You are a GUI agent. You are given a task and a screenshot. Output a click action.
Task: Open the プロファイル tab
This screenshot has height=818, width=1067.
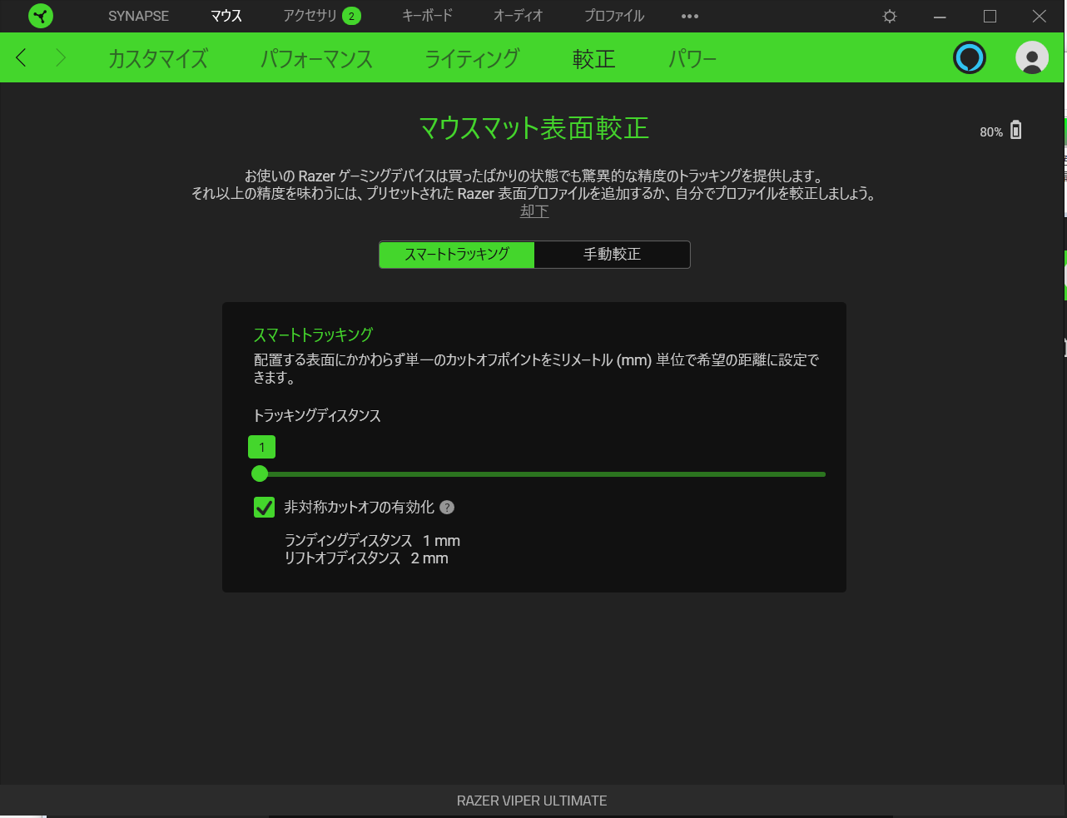pyautogui.click(x=614, y=16)
